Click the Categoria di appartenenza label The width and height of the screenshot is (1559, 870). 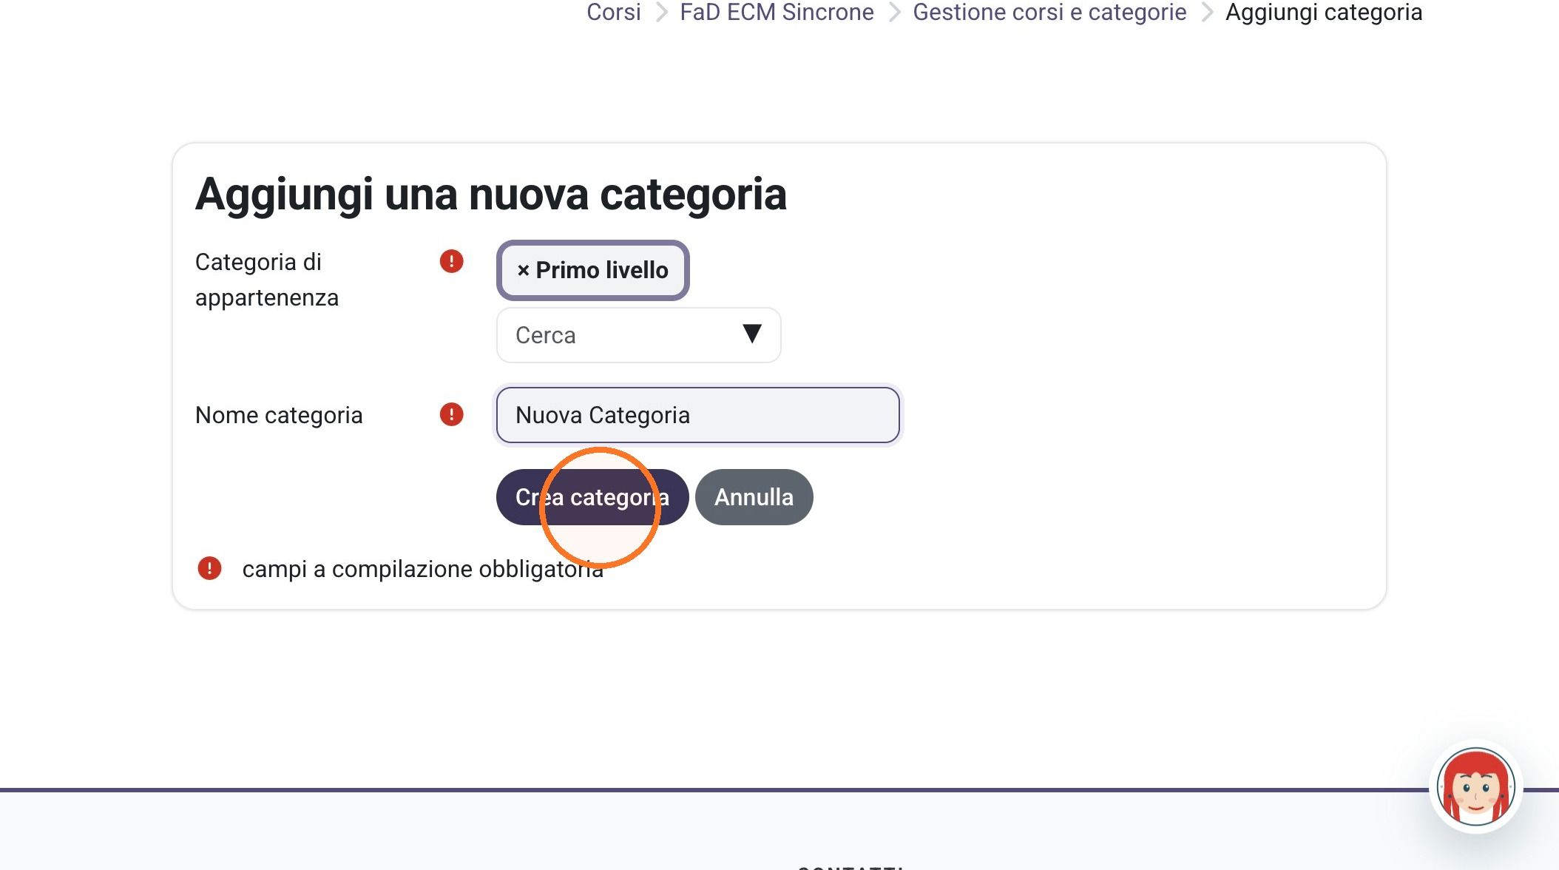pyautogui.click(x=267, y=280)
